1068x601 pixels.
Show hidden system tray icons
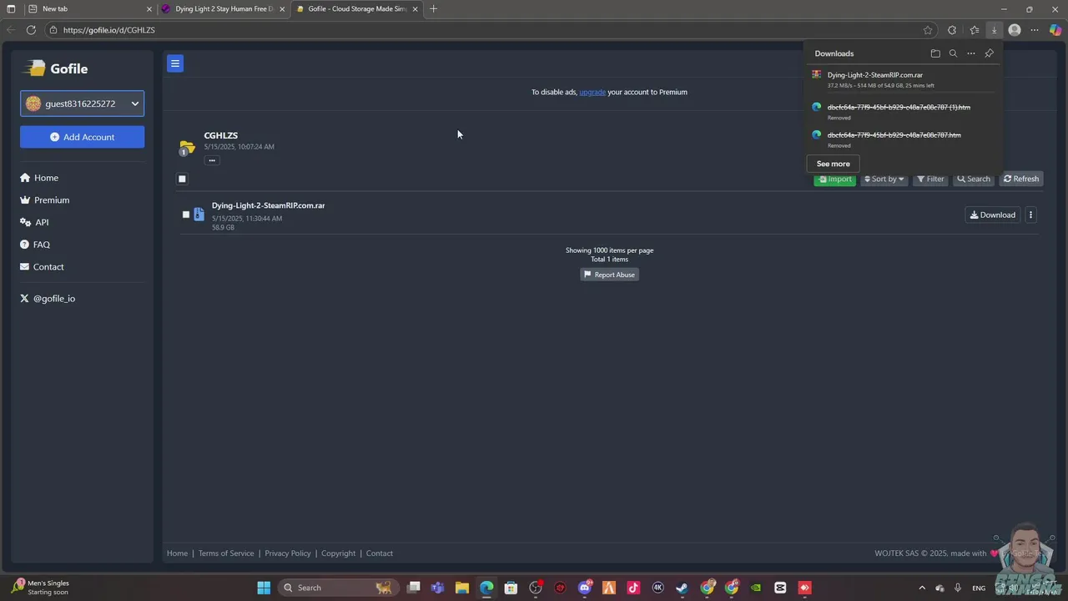922,588
